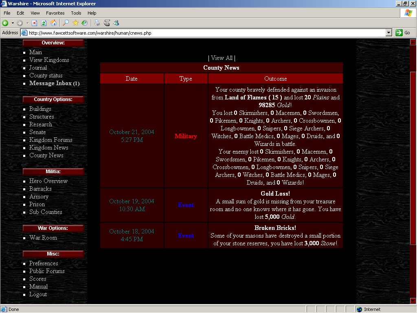417x313 pixels.
Task: Open Favorites star icon
Action: [x=75, y=23]
